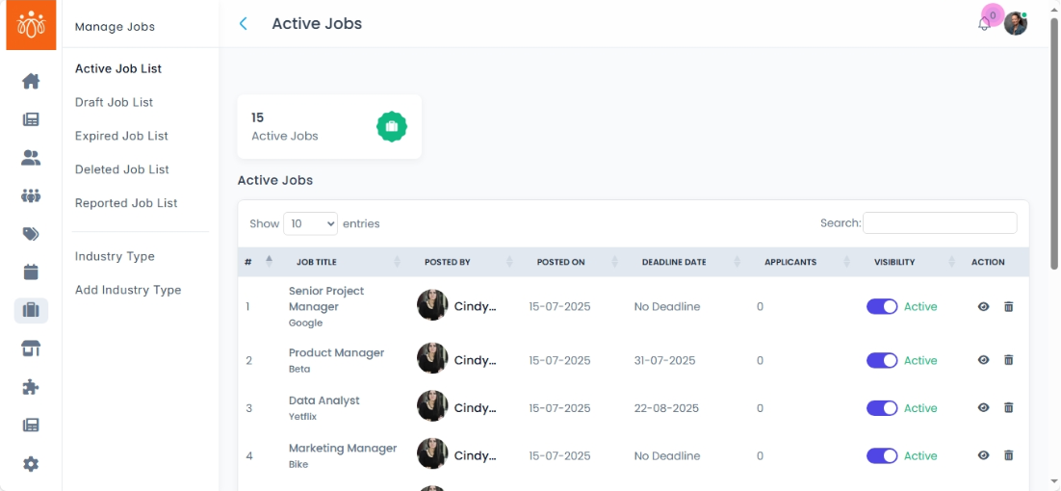Go to Expired Job List

coord(121,136)
